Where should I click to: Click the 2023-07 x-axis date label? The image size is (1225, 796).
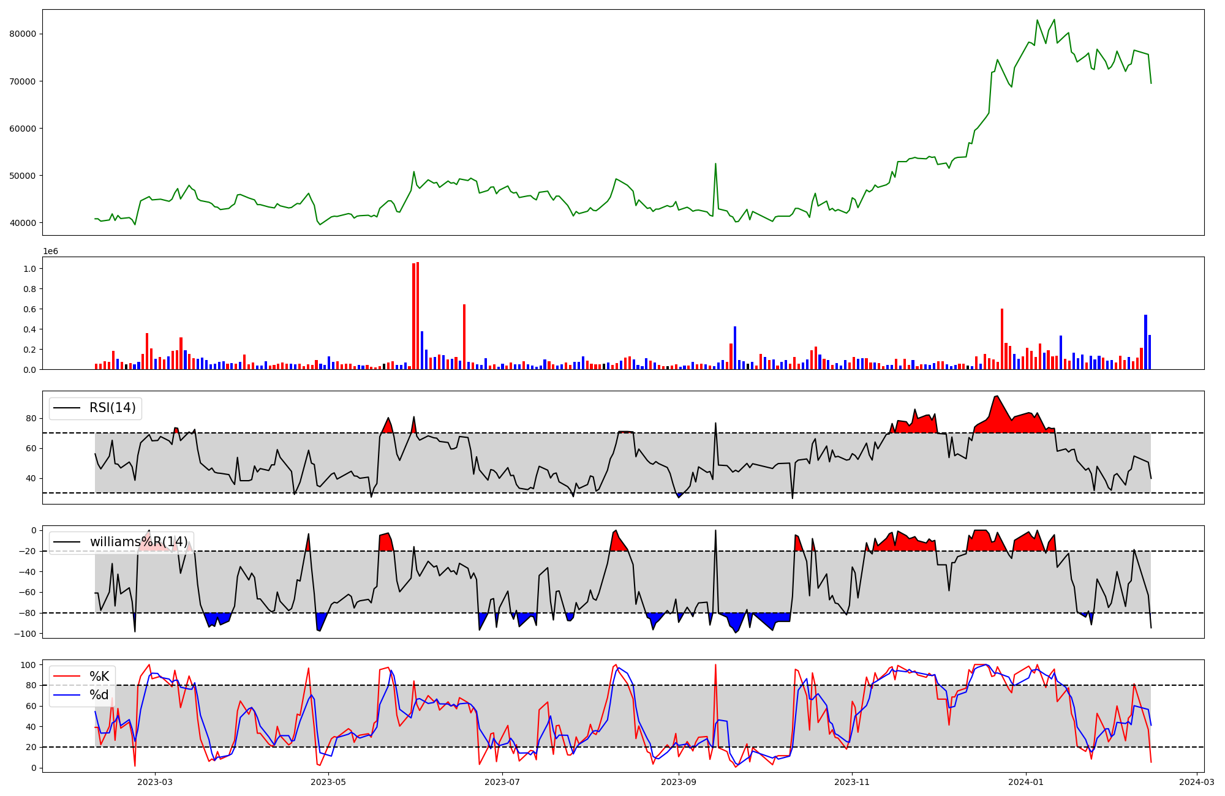(503, 782)
